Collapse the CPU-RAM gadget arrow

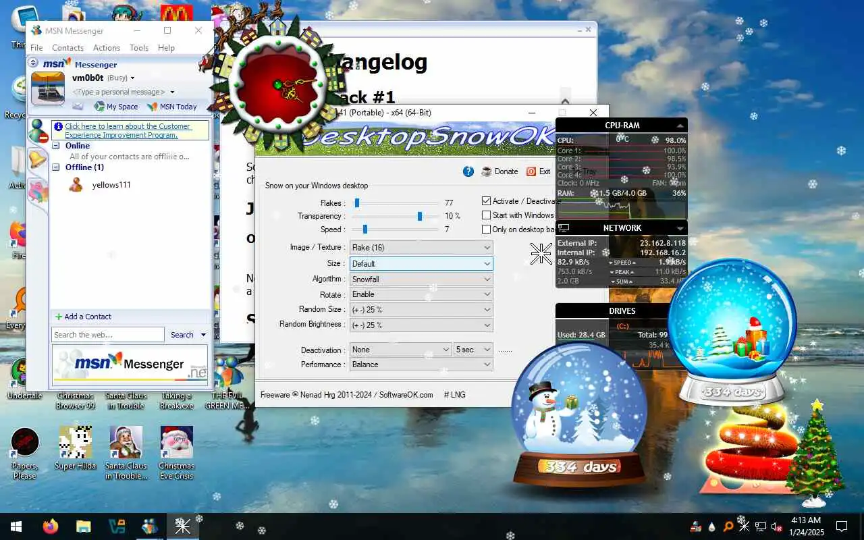click(x=680, y=126)
